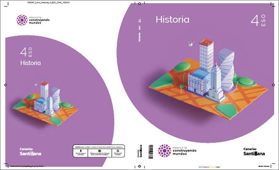The height and width of the screenshot is (170, 279).
Task: Select the Historia title on the back cover
Action: click(x=30, y=63)
